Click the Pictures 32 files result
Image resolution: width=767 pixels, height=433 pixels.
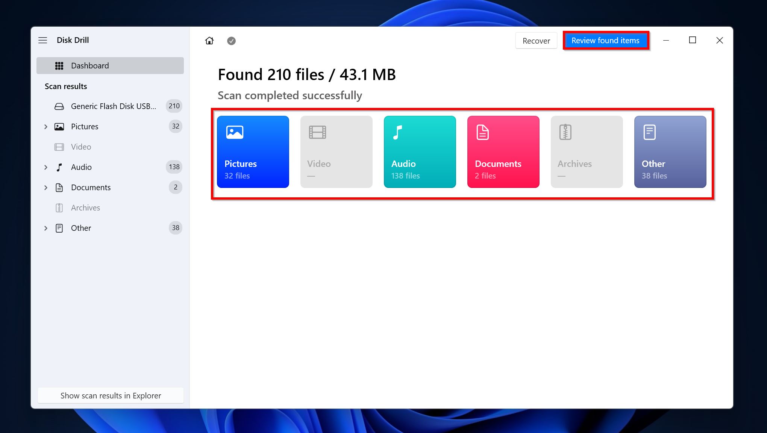pos(253,152)
